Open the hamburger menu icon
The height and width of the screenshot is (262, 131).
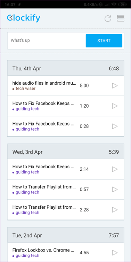click(x=121, y=18)
